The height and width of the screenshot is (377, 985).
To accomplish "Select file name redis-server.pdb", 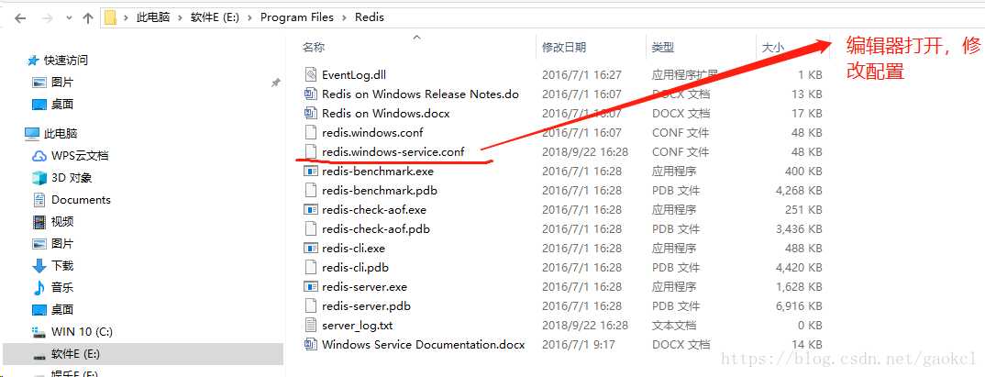I will pyautogui.click(x=366, y=306).
